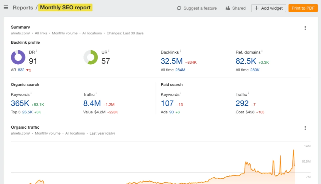Image resolution: width=321 pixels, height=184 pixels.
Task: Click the Ref. domains info icon
Action: (x=262, y=51)
